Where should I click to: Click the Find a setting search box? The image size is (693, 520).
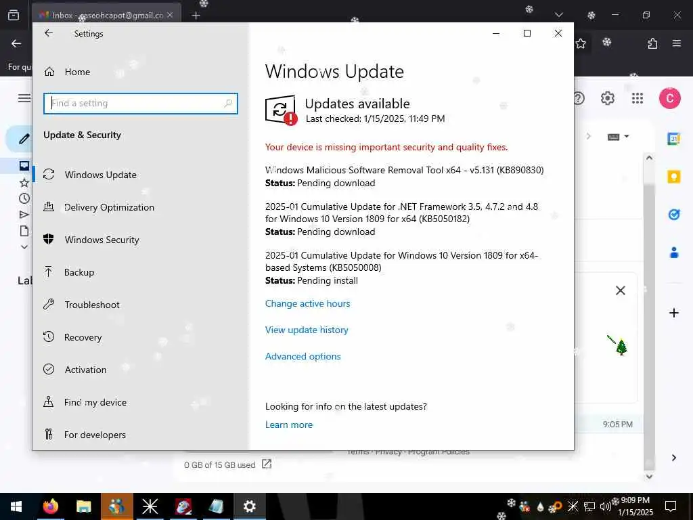[x=141, y=104]
